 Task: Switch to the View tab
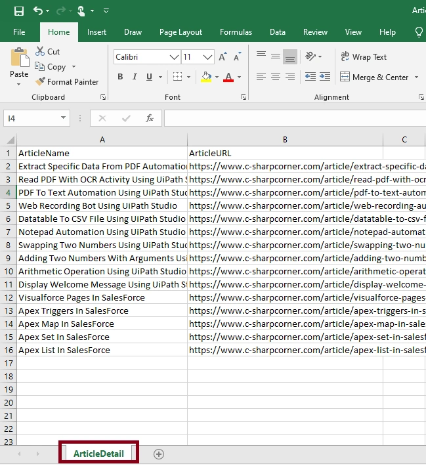pyautogui.click(x=353, y=32)
